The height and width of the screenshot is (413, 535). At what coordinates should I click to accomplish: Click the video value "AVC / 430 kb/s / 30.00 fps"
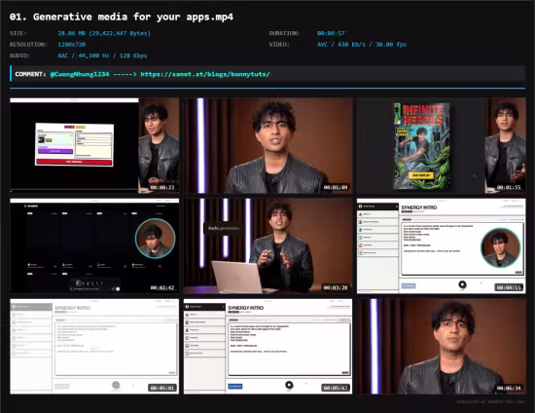click(362, 45)
